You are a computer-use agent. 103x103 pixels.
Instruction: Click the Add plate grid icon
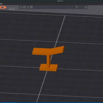24,7
